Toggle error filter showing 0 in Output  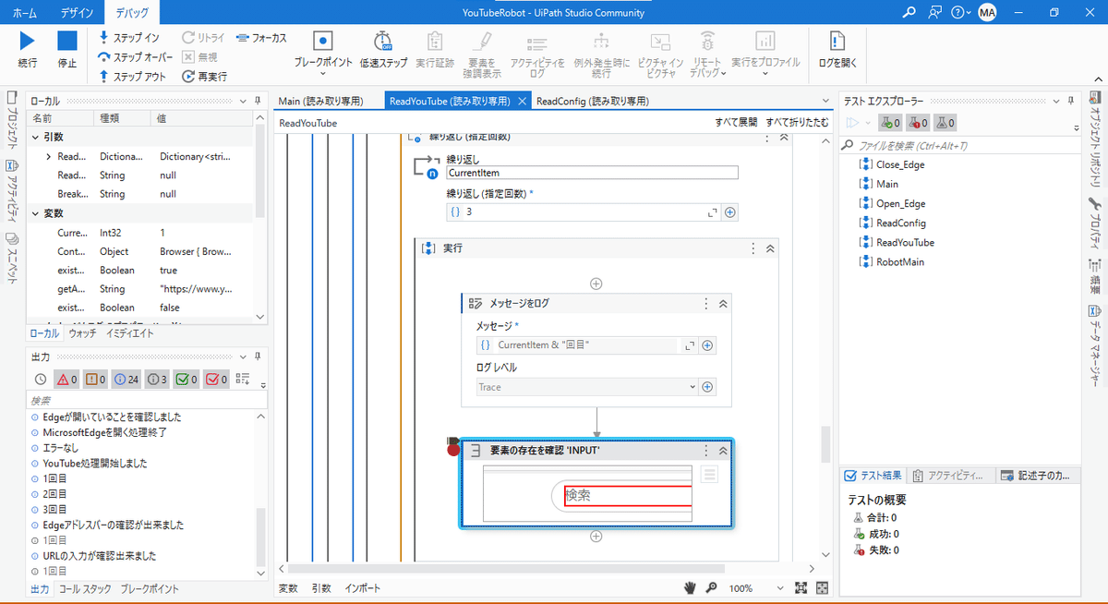coord(67,379)
